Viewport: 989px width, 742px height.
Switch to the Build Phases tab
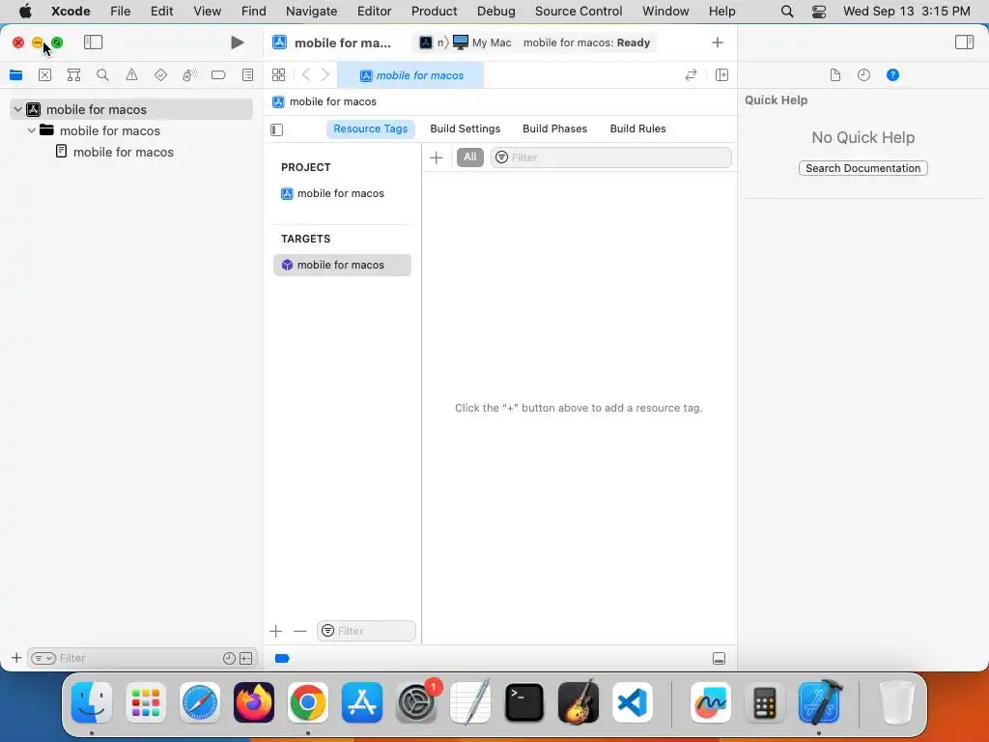[554, 128]
